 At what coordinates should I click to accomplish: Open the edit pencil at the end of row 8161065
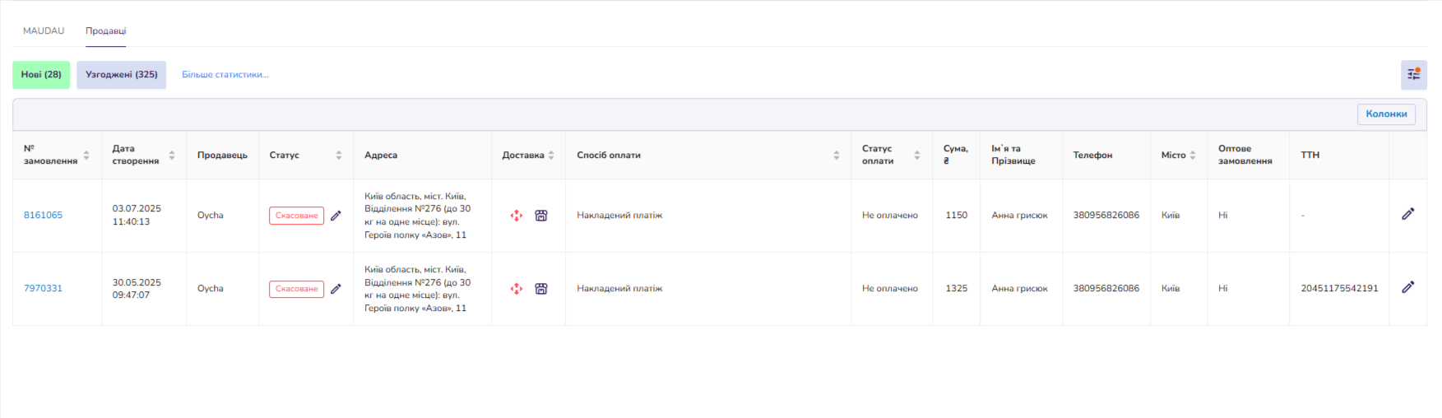click(x=1407, y=214)
